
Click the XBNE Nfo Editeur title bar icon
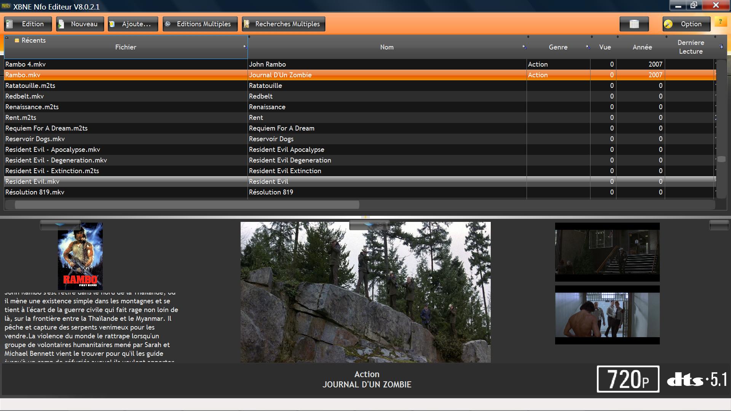6,6
